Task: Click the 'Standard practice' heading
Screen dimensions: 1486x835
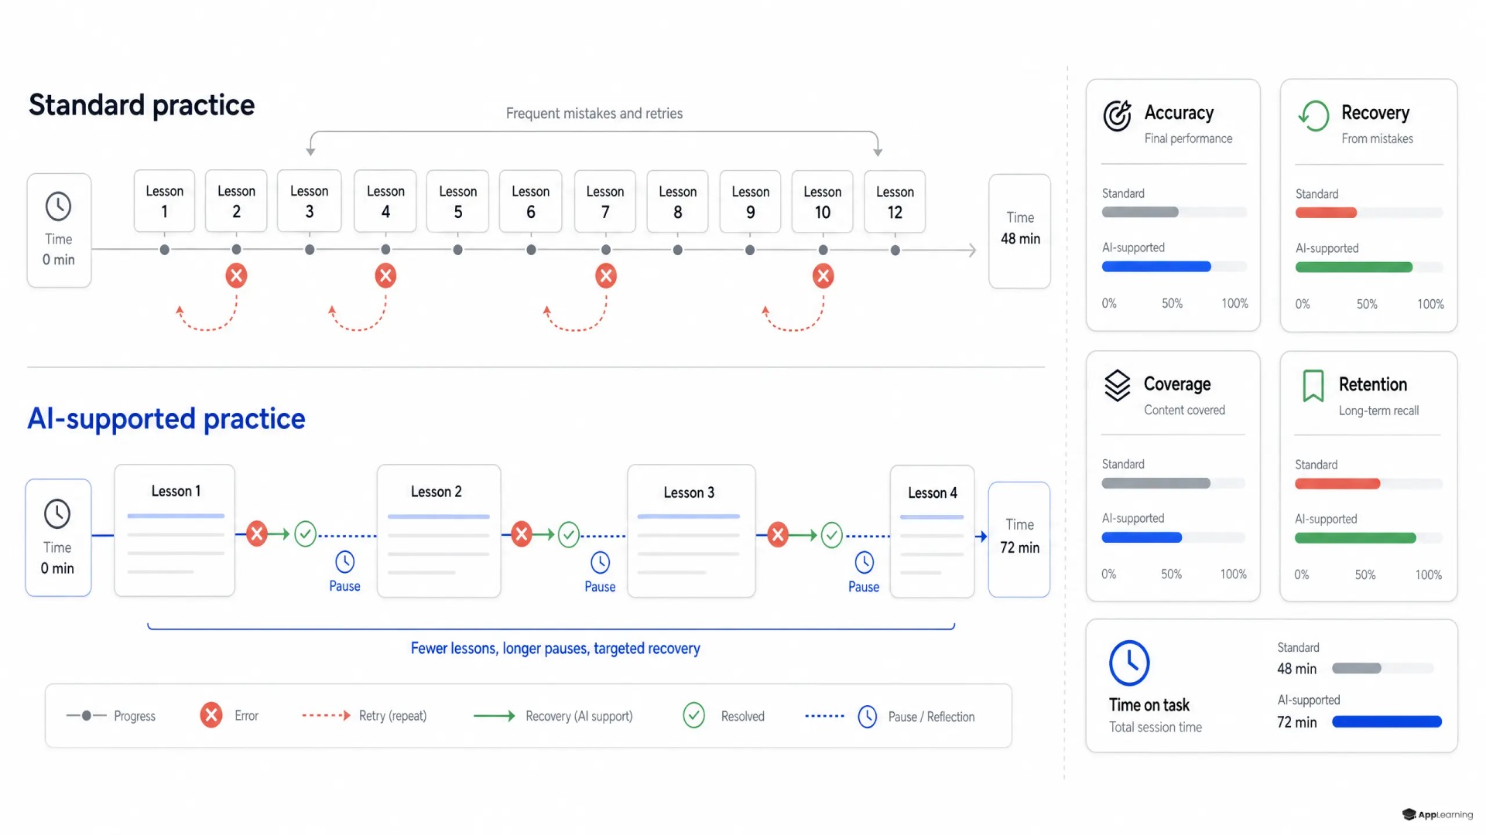Action: [142, 105]
